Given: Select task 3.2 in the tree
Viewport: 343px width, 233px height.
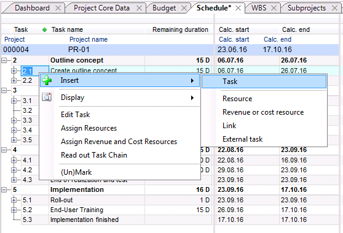Looking at the screenshot, I should coord(27,110).
